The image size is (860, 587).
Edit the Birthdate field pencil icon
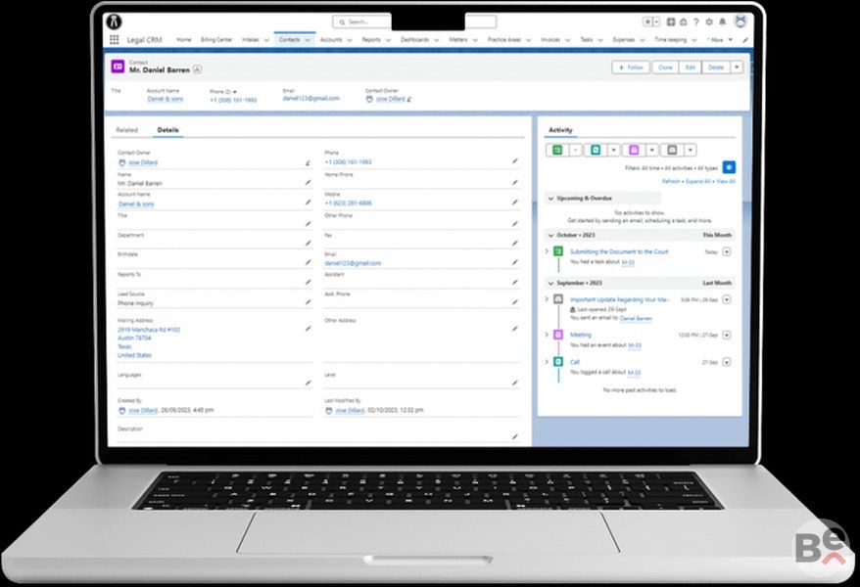[308, 262]
